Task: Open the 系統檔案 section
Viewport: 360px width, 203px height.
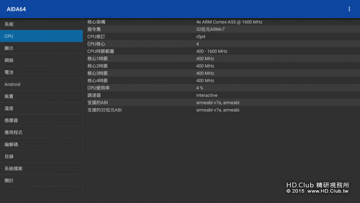Action: 41,168
